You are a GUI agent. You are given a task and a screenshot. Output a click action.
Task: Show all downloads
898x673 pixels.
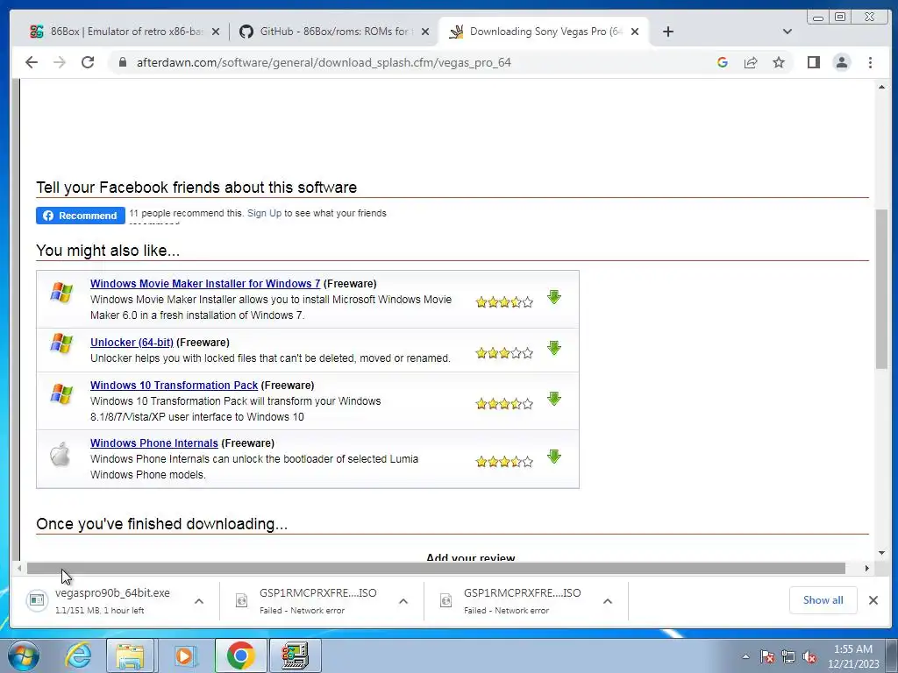click(823, 599)
